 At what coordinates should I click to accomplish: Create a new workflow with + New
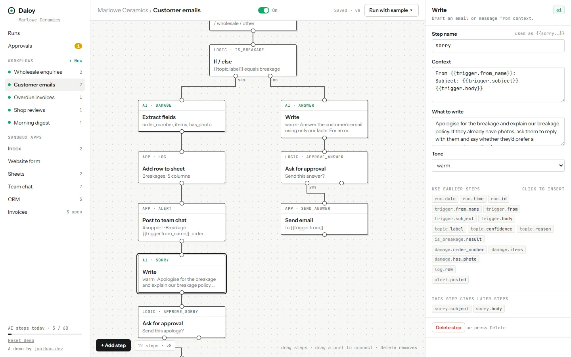click(x=75, y=61)
